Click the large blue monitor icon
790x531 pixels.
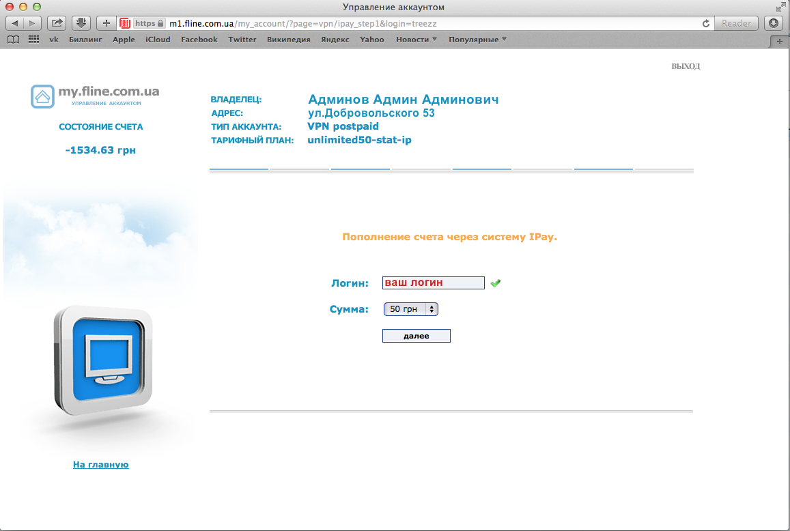pos(103,360)
